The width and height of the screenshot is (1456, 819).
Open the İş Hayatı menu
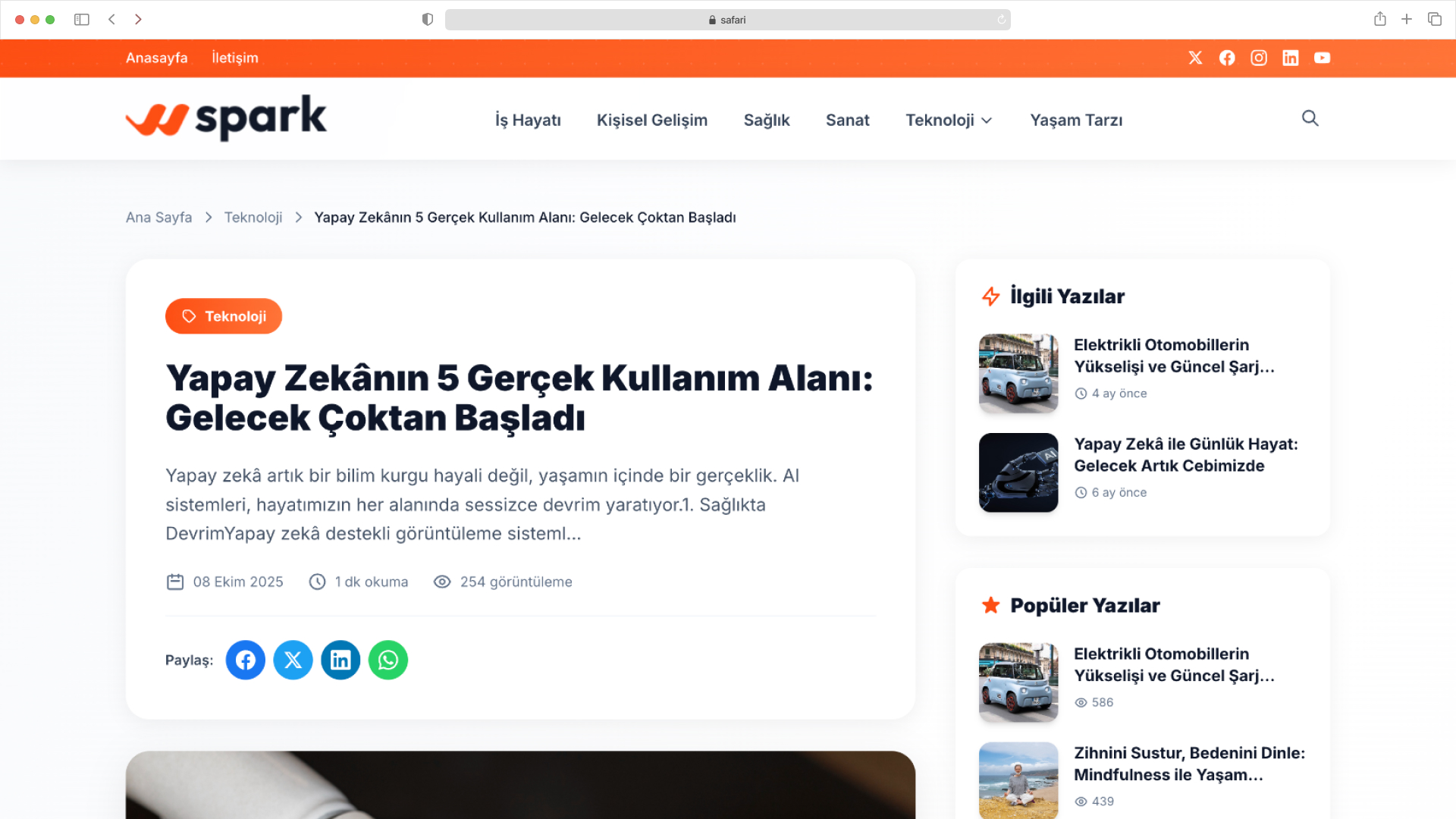click(x=528, y=120)
